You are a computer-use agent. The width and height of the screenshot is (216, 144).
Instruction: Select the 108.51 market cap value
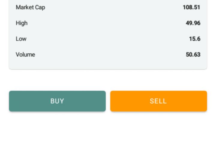[x=191, y=7]
